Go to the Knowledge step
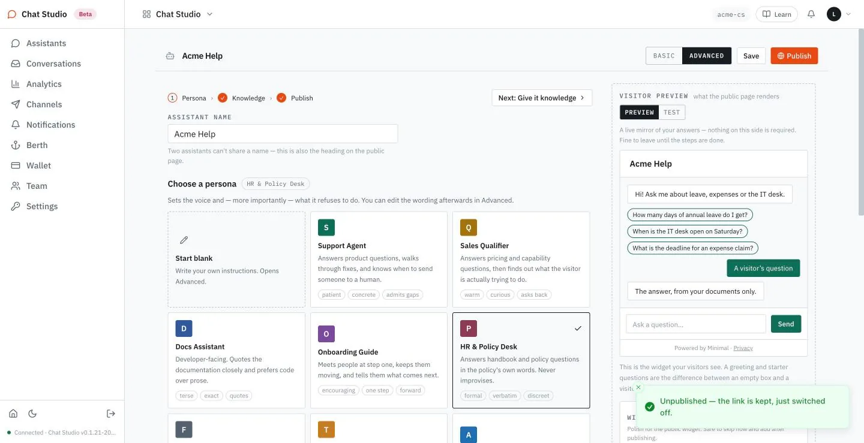The image size is (864, 443). point(241,98)
